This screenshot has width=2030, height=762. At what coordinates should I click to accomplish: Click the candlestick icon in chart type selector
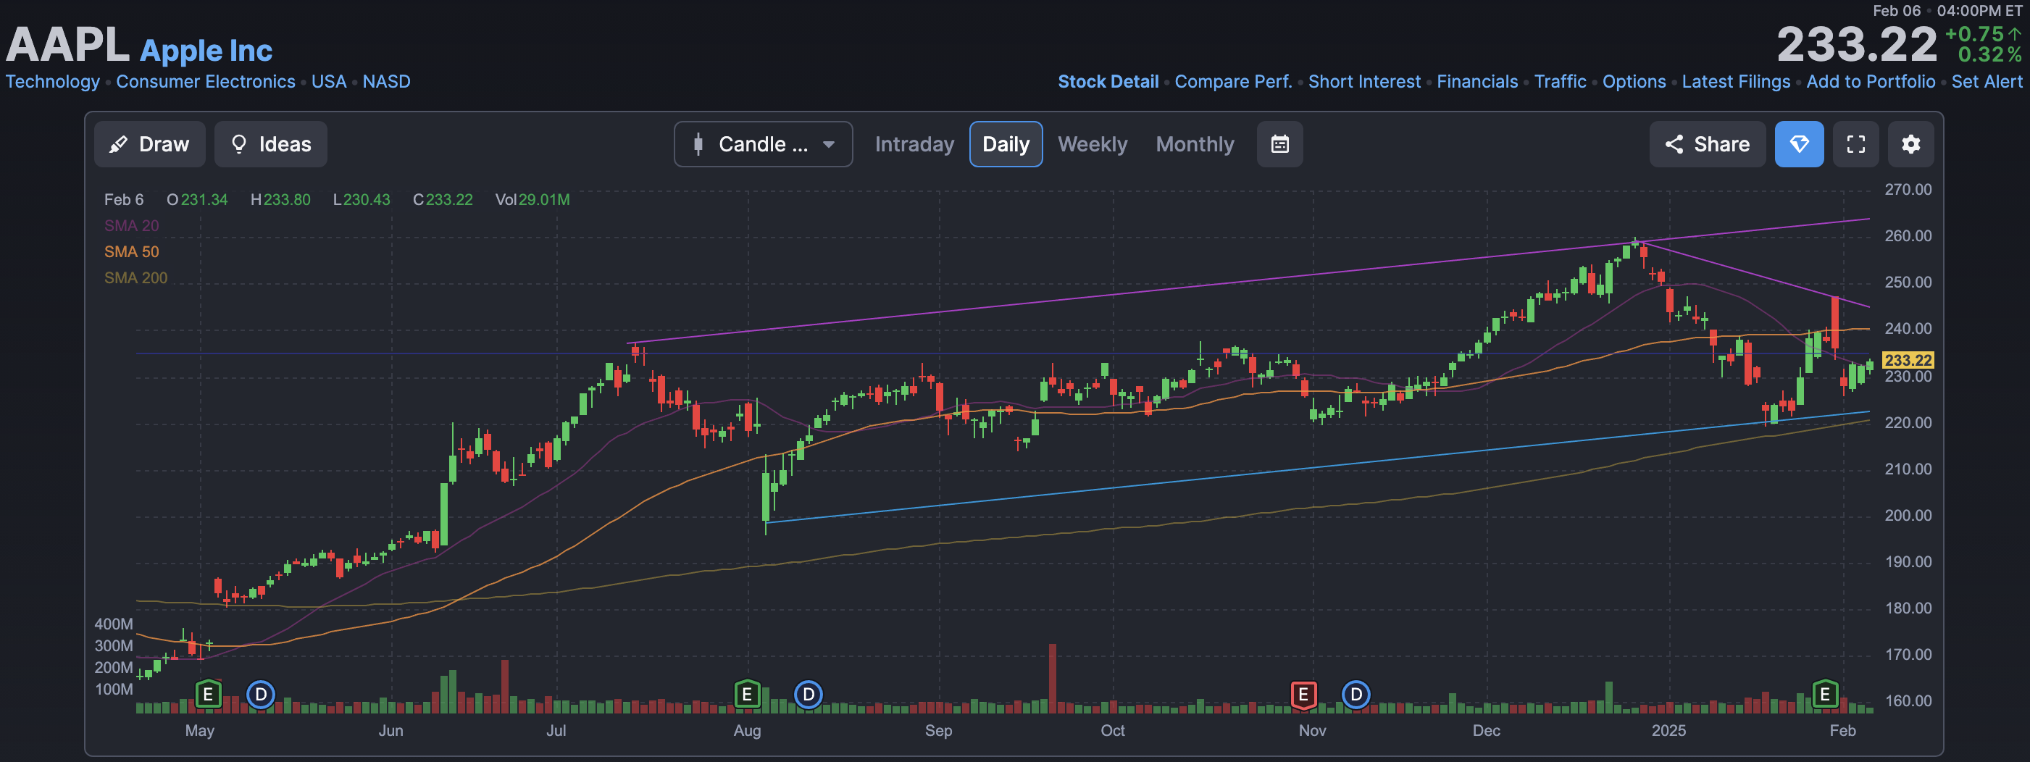pyautogui.click(x=698, y=144)
